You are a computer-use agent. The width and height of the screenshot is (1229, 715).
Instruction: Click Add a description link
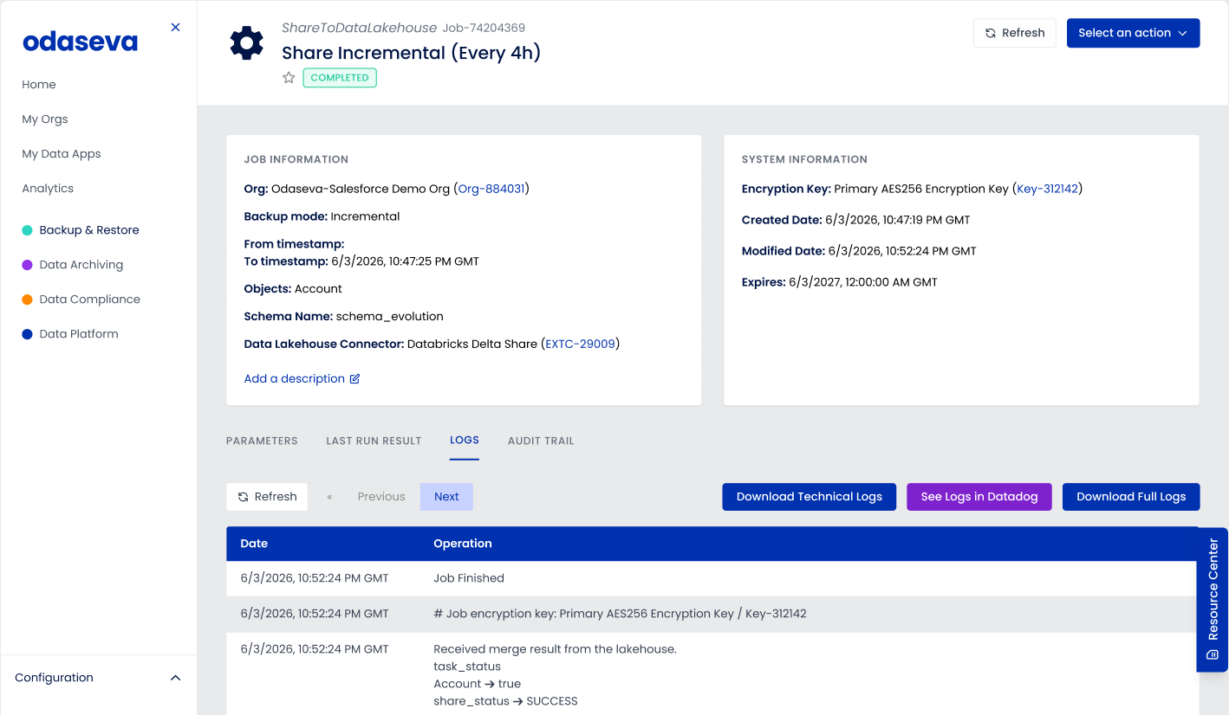(295, 378)
